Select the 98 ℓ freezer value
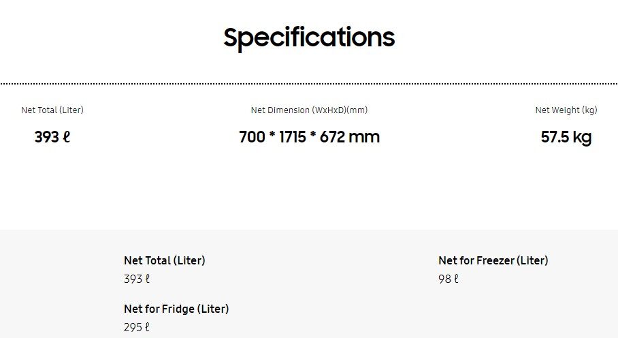The image size is (618, 338). (x=449, y=279)
